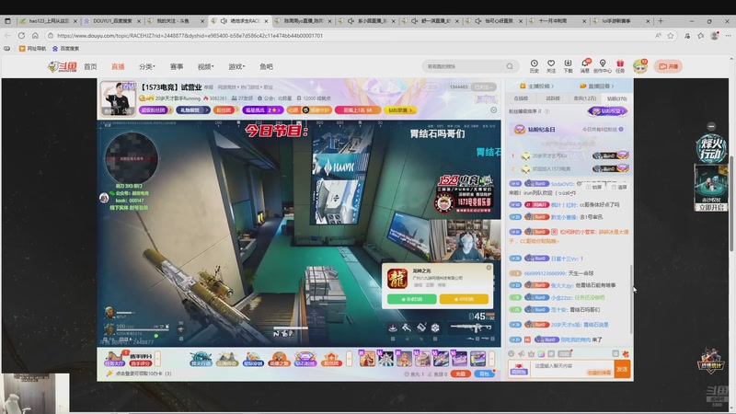Open the blue 背包 backpack button

(x=485, y=374)
